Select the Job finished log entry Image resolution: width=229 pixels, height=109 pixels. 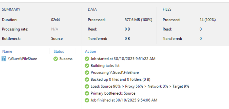(124, 100)
